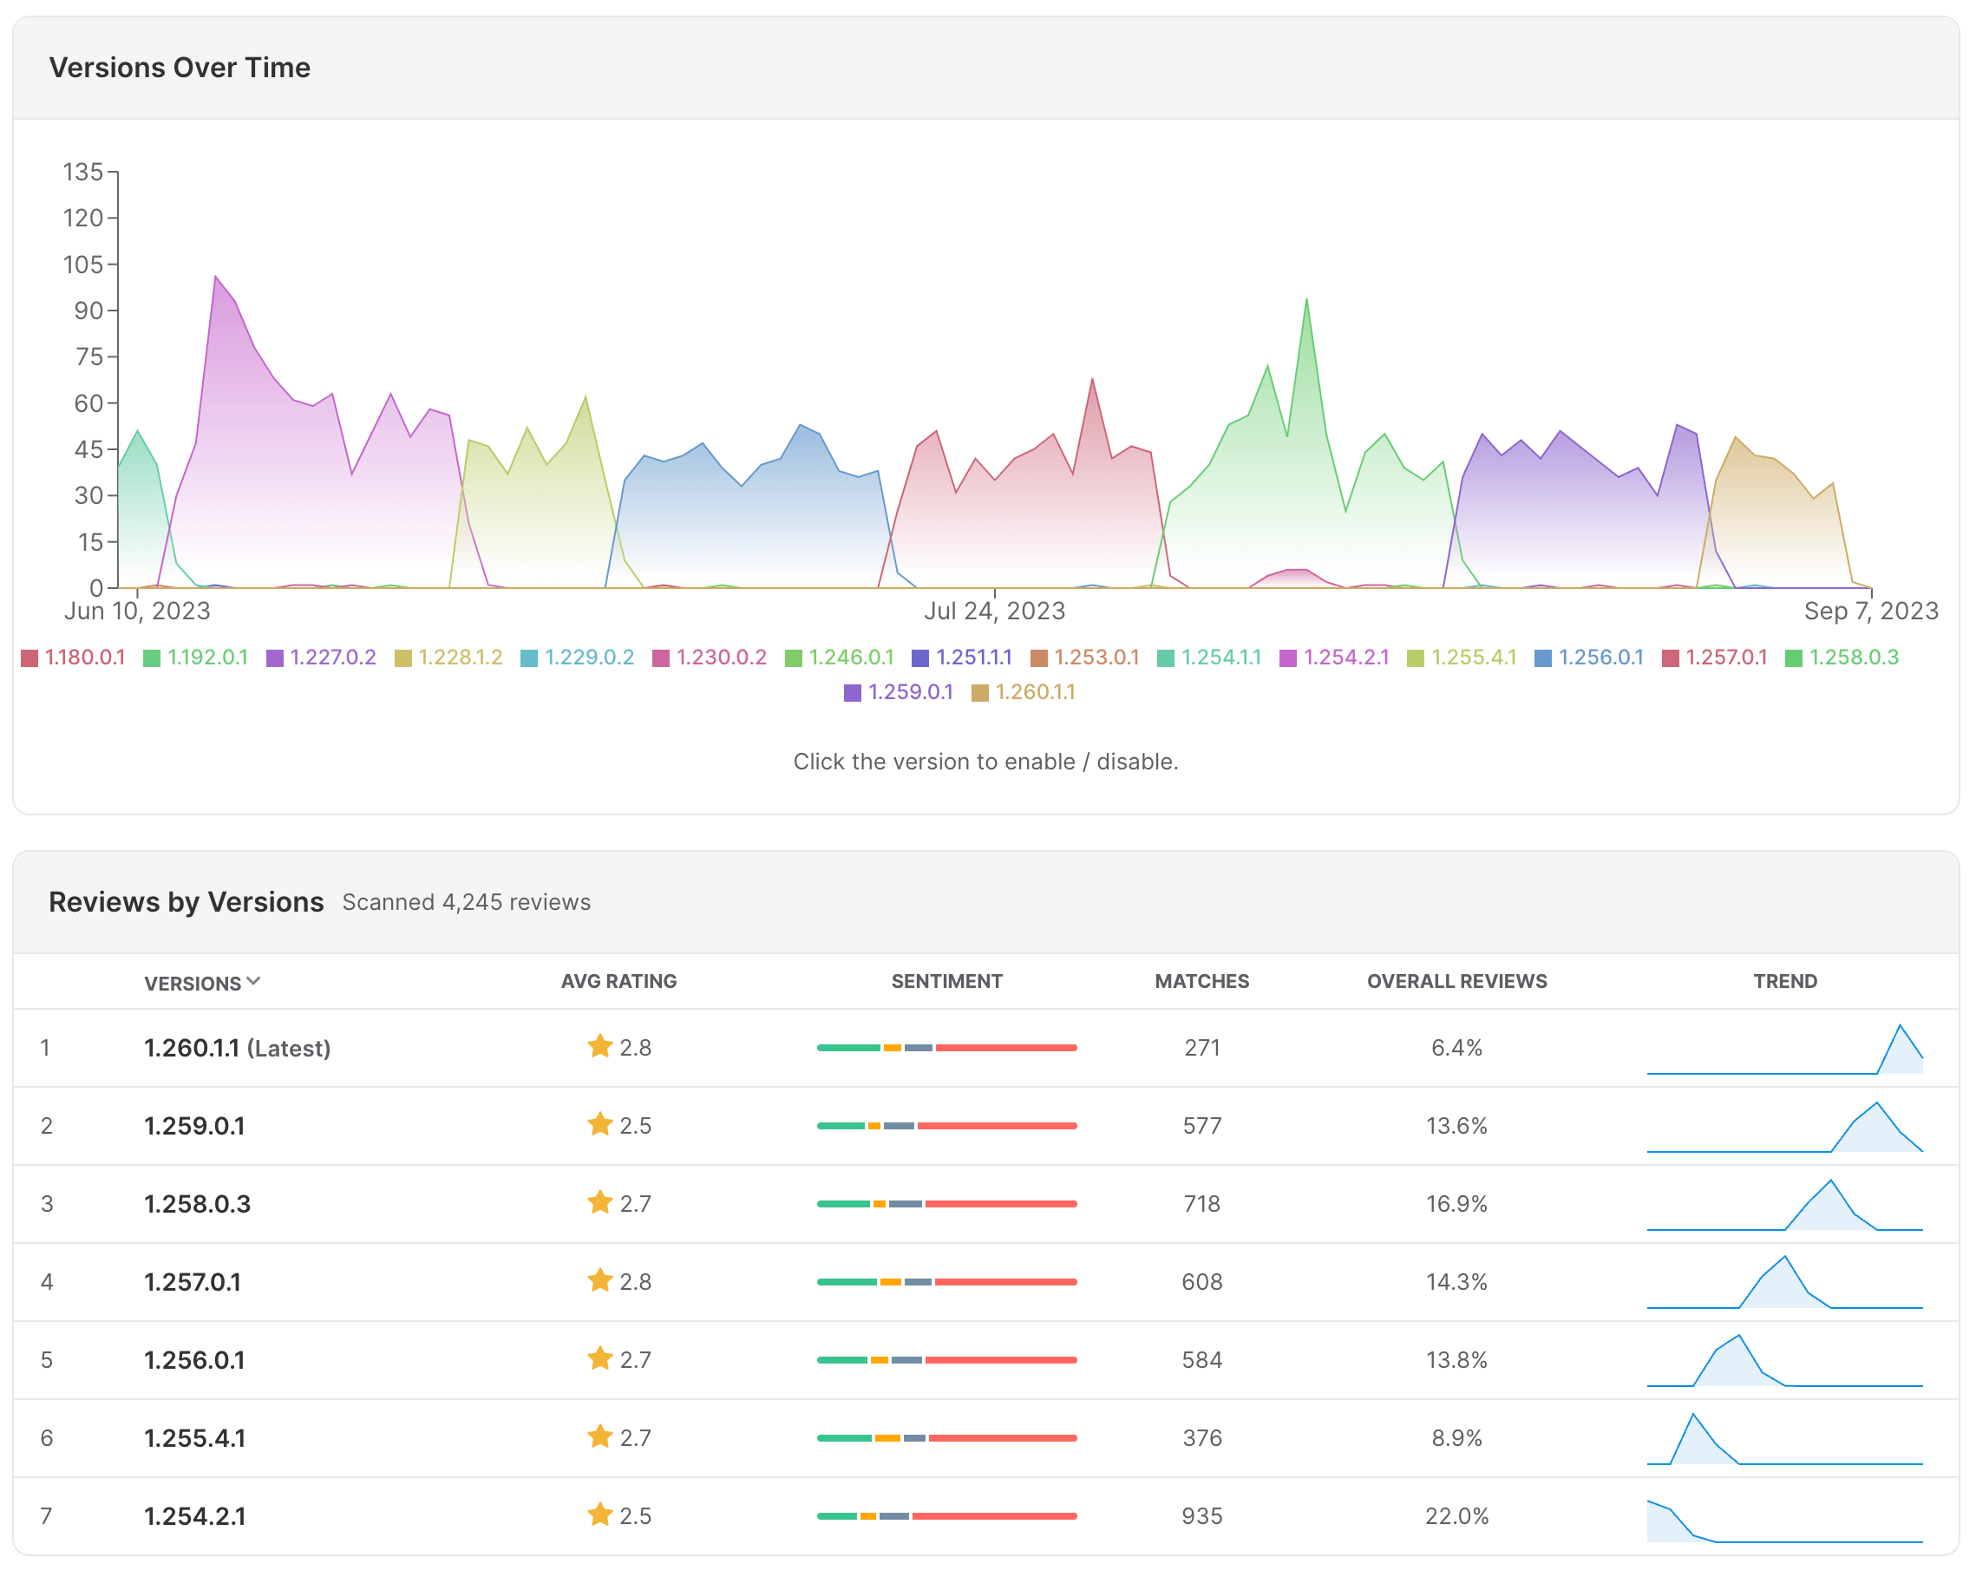Click star rating 2.7 for 1.255.4.1
This screenshot has height=1570, width=1976.
[x=618, y=1436]
